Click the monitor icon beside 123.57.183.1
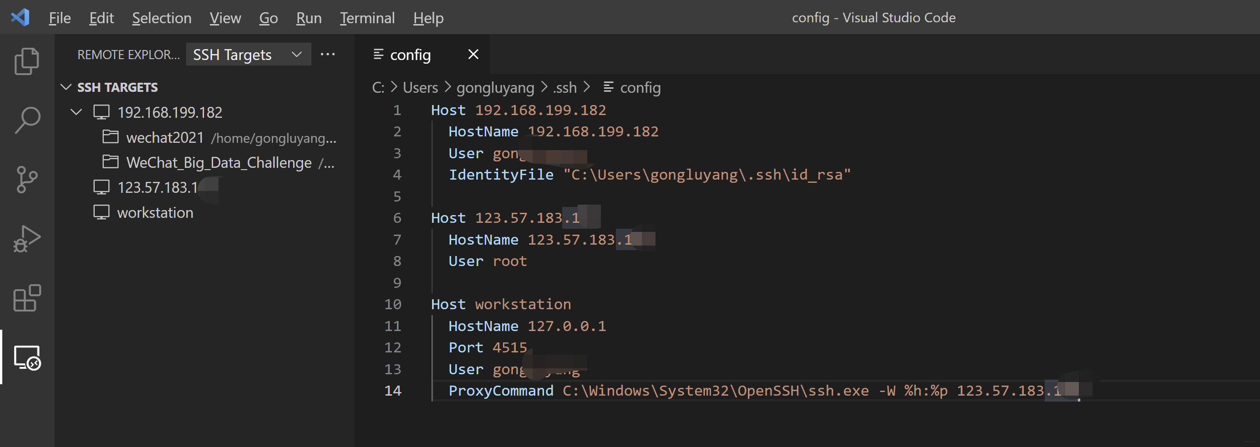Image resolution: width=1260 pixels, height=447 pixels. [101, 188]
